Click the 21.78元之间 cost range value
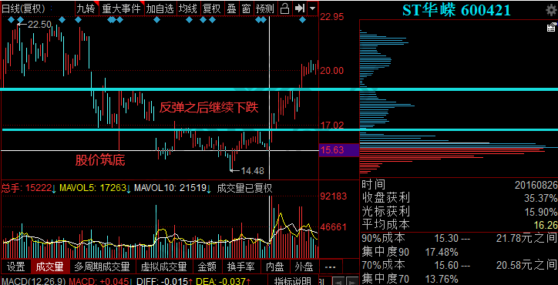 pos(526,238)
